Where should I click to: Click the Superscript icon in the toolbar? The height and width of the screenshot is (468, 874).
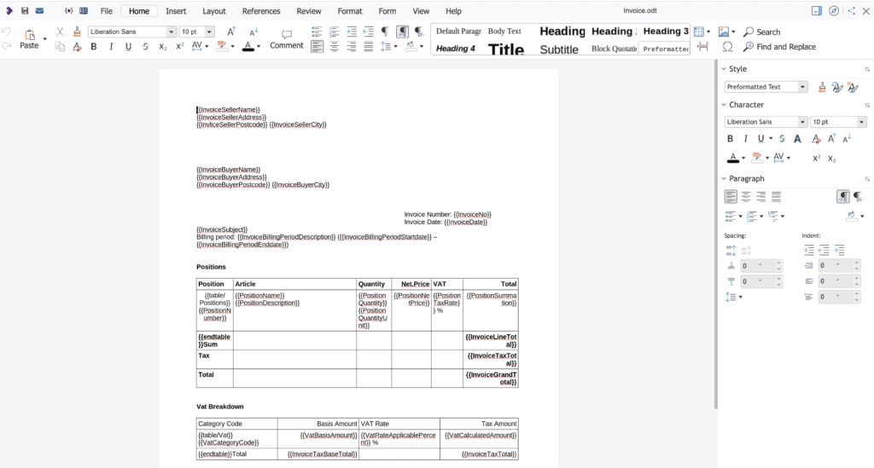(x=180, y=47)
